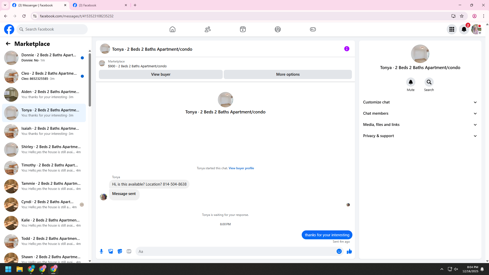This screenshot has width=489, height=275.
Task: Open Windows notification center bell
Action: (482, 269)
